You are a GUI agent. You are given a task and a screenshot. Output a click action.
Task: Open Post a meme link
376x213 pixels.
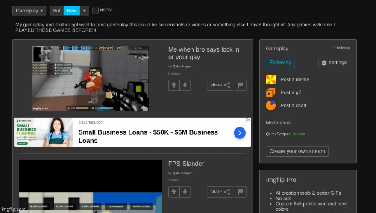coord(295,80)
